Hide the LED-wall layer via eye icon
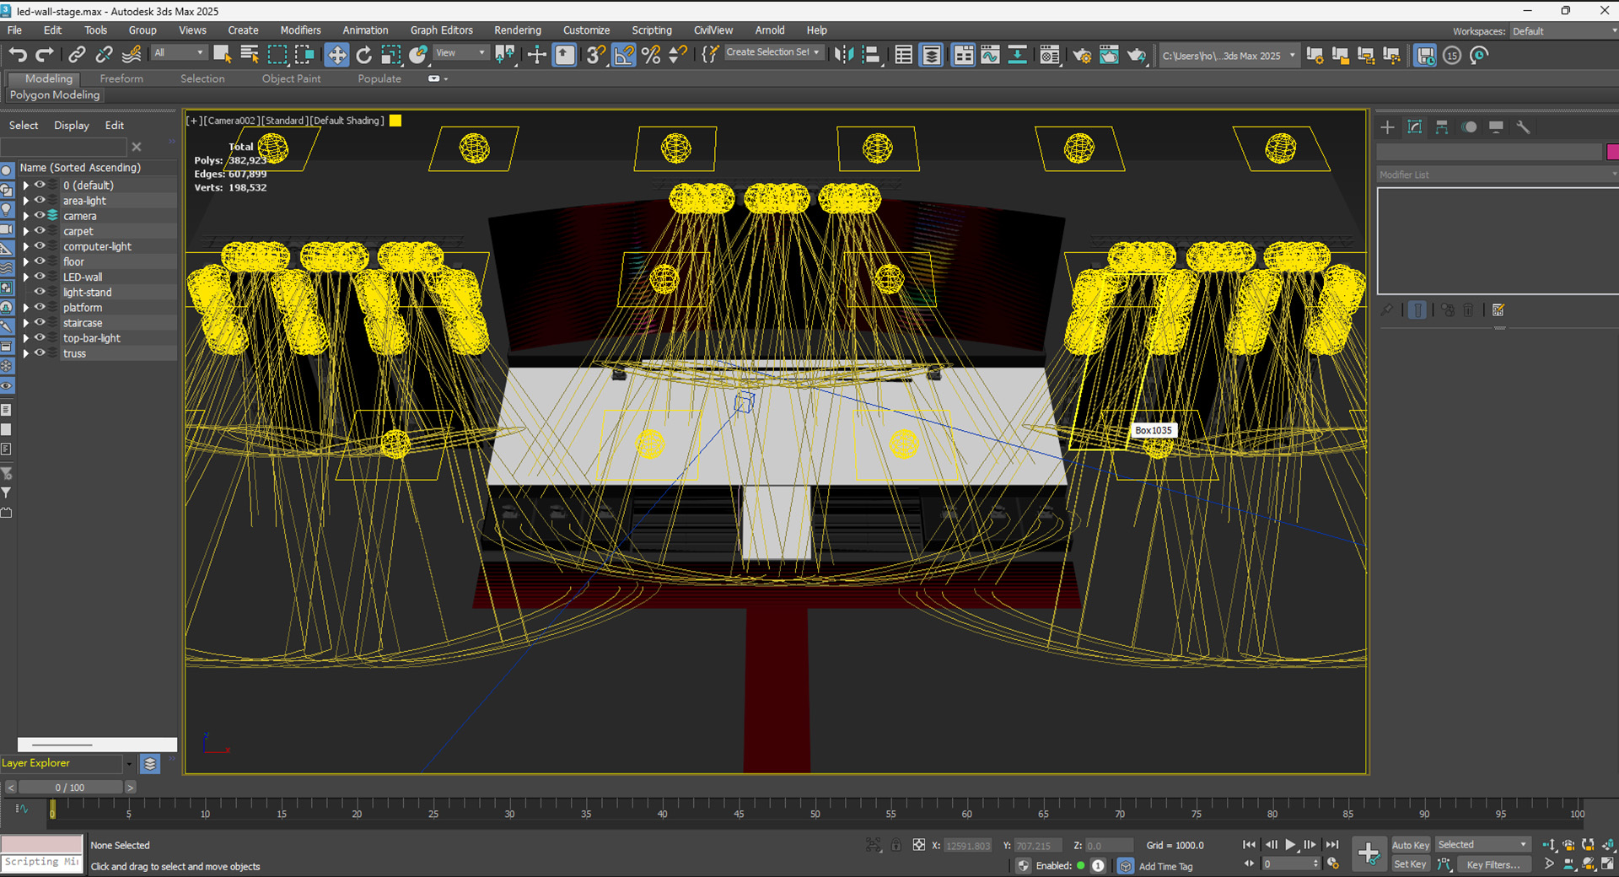 coord(40,277)
